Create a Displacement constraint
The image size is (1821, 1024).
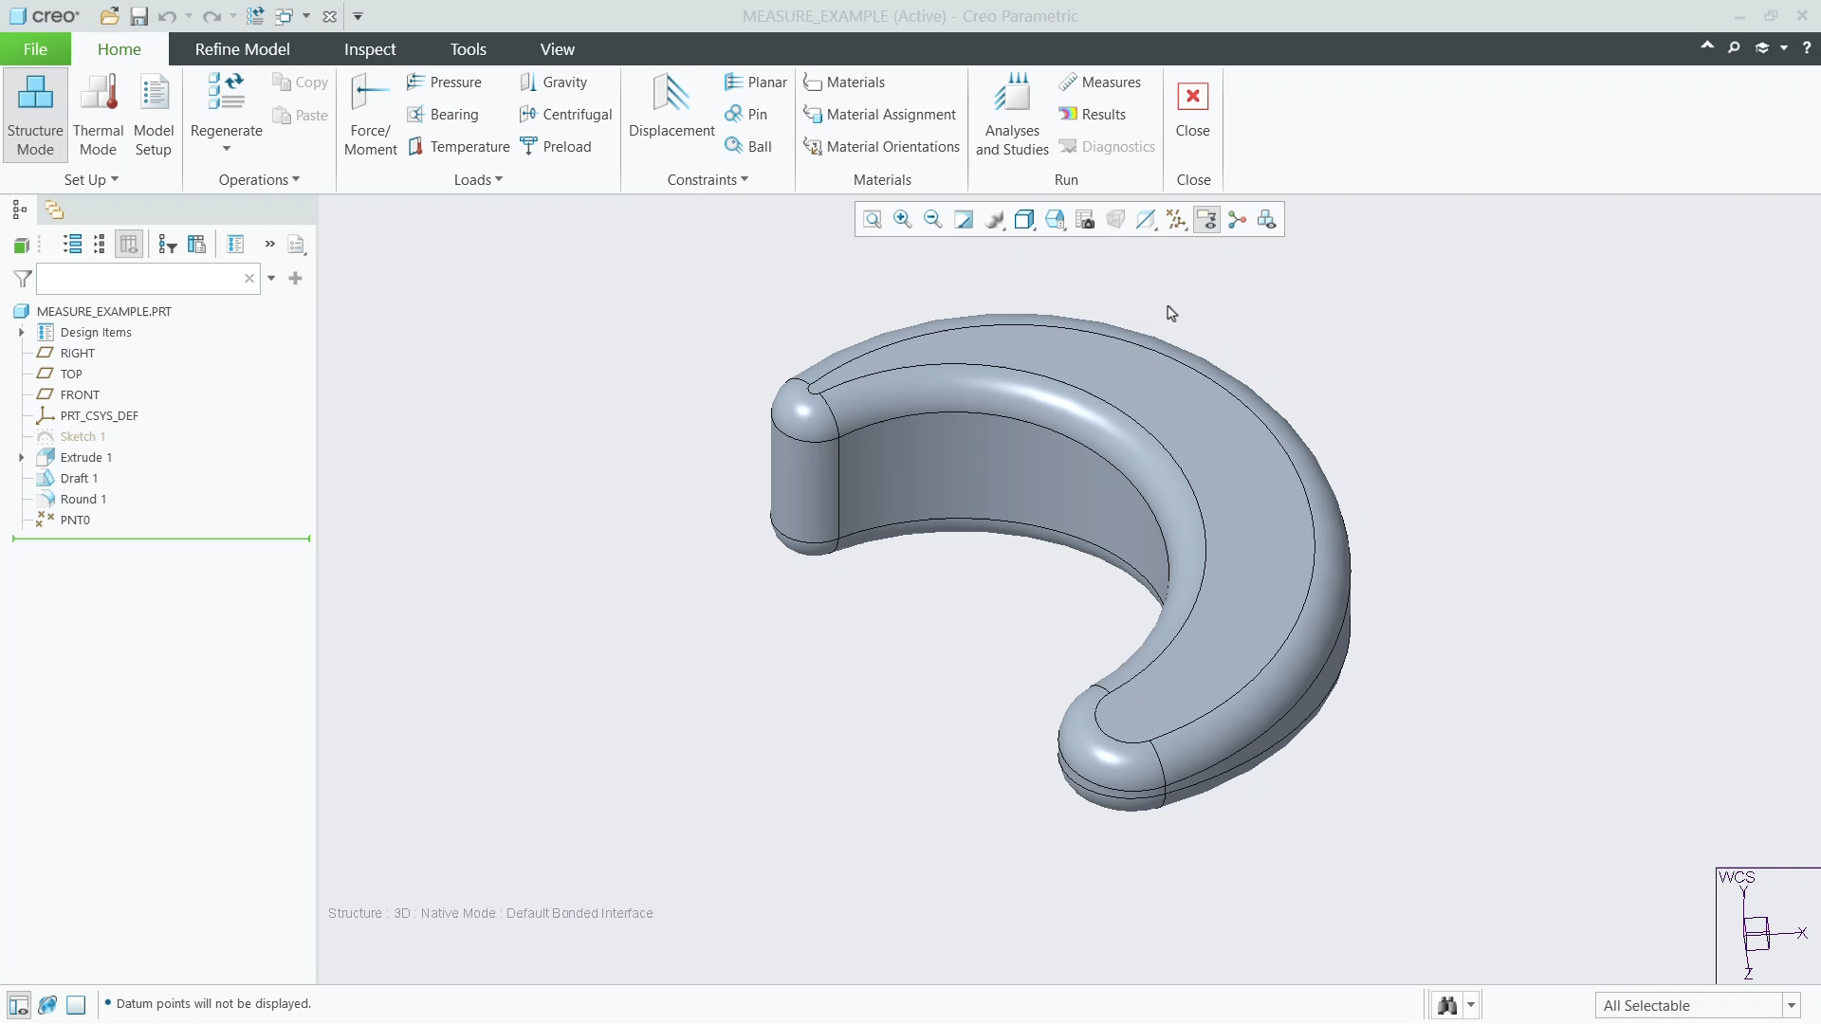[x=671, y=106]
